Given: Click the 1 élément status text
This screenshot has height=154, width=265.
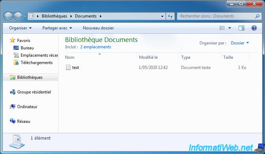Looking at the screenshot, I should coord(41,138).
